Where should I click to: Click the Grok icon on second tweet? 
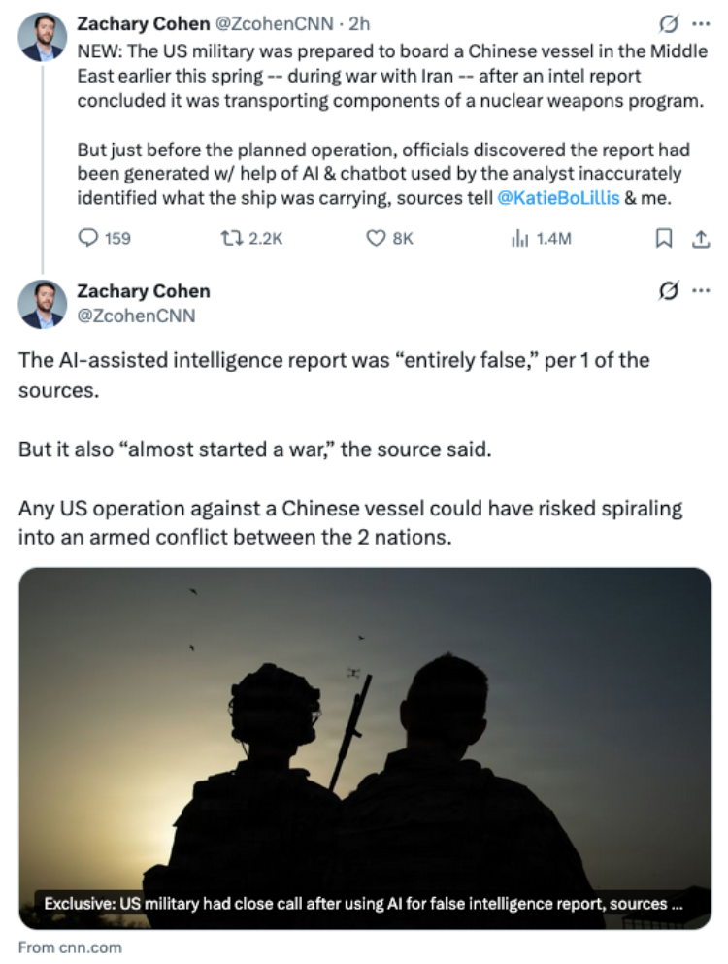[x=669, y=290]
